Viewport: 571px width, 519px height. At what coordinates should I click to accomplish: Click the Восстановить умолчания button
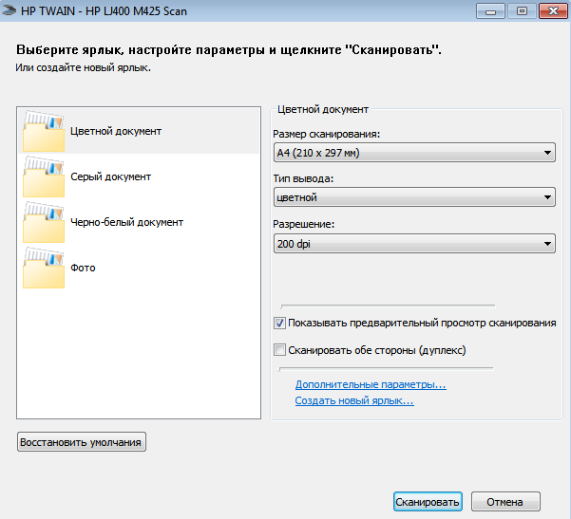(x=82, y=442)
